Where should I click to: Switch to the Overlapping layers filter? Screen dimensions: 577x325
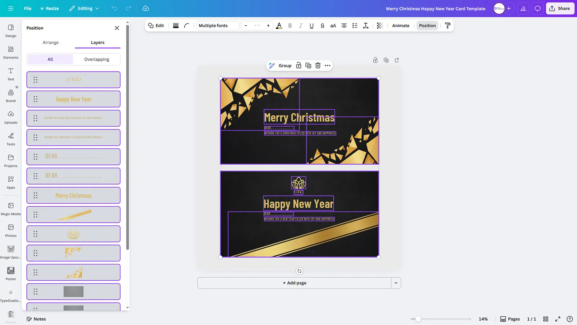[96, 59]
